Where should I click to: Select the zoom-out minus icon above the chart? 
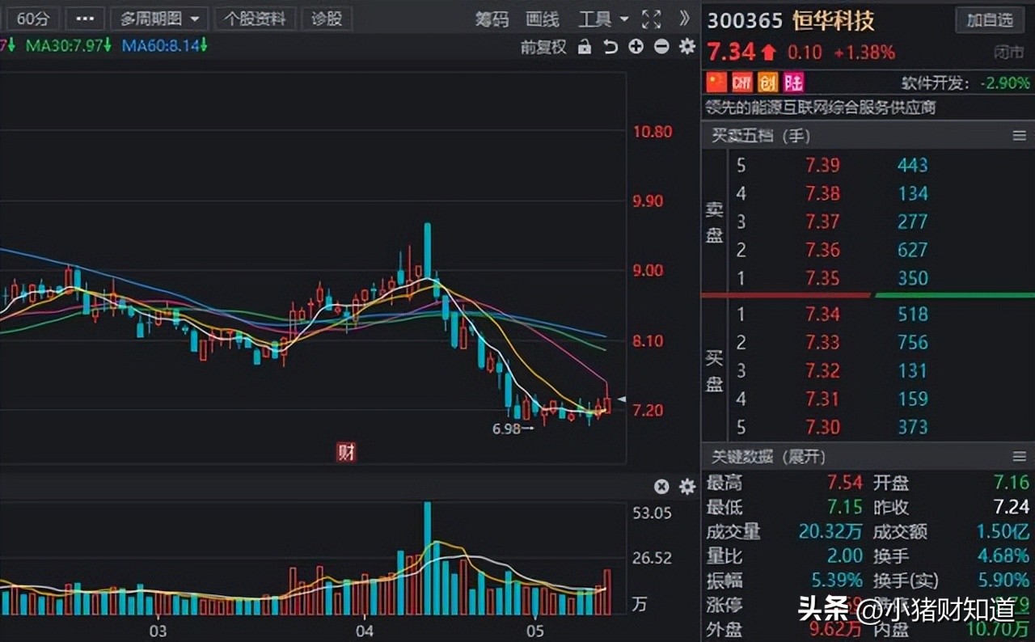coord(661,47)
